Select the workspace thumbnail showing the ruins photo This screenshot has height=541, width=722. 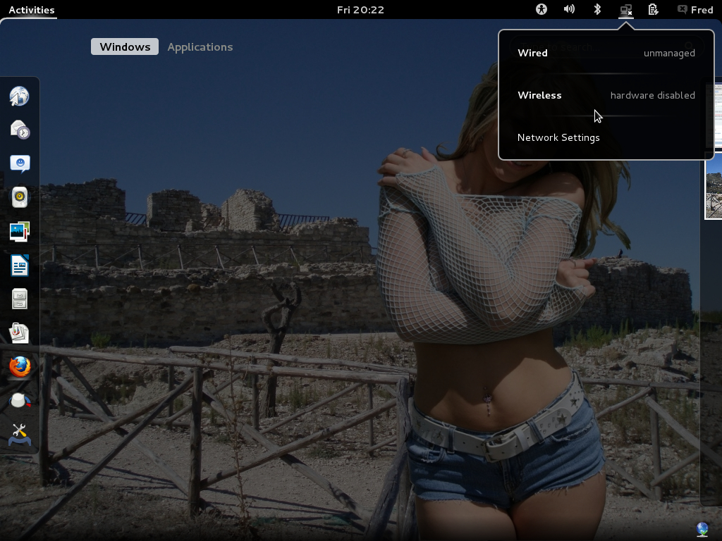coord(714,185)
